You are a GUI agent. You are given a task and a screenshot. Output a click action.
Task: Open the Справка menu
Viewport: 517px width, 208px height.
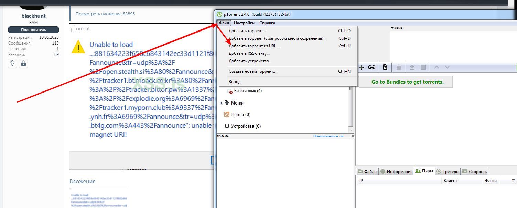click(267, 23)
